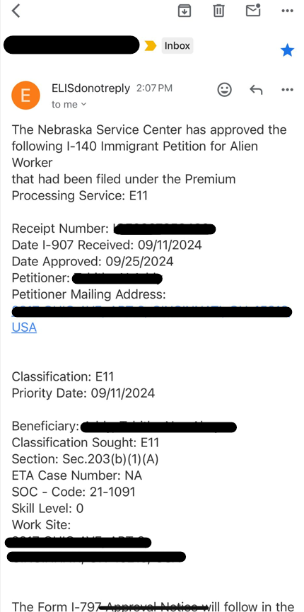The height and width of the screenshot is (612, 304).
Task: Delete the email using the trash icon
Action: coord(218,11)
